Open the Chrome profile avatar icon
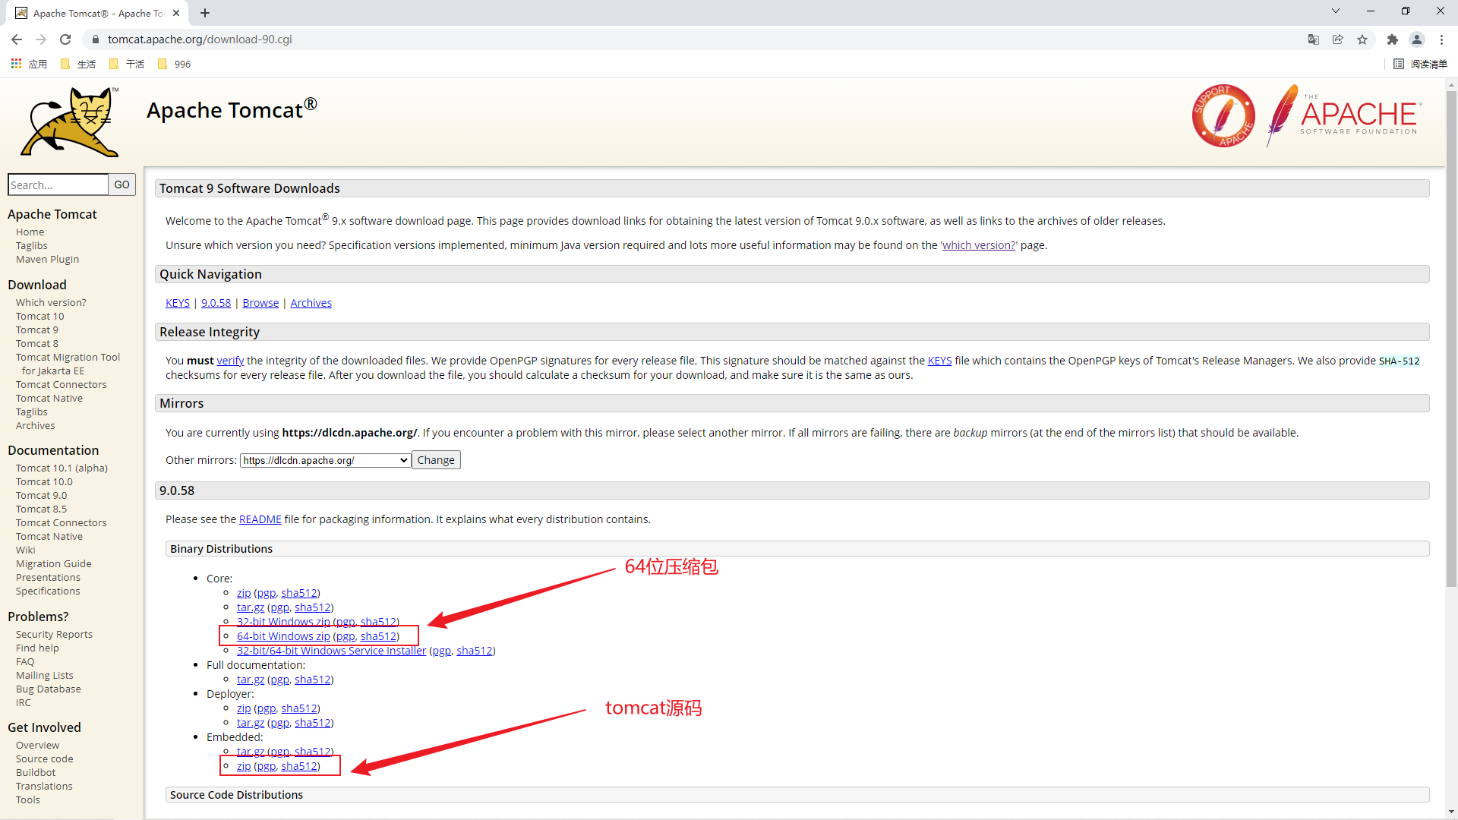This screenshot has height=820, width=1458. [x=1417, y=39]
